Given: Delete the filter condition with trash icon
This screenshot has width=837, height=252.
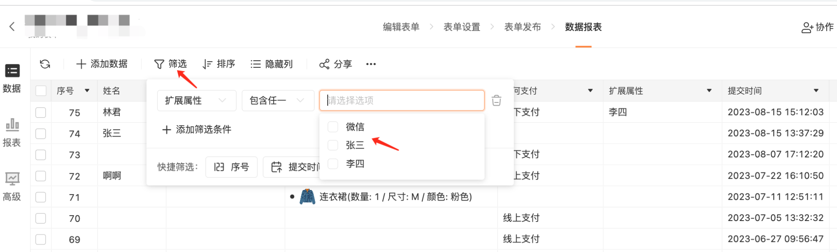Looking at the screenshot, I should [x=496, y=100].
